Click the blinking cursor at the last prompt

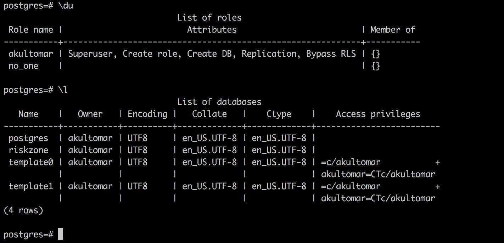(61, 234)
